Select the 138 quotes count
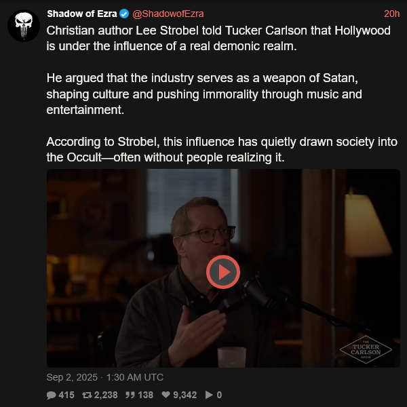This screenshot has width=407, height=407. (145, 395)
